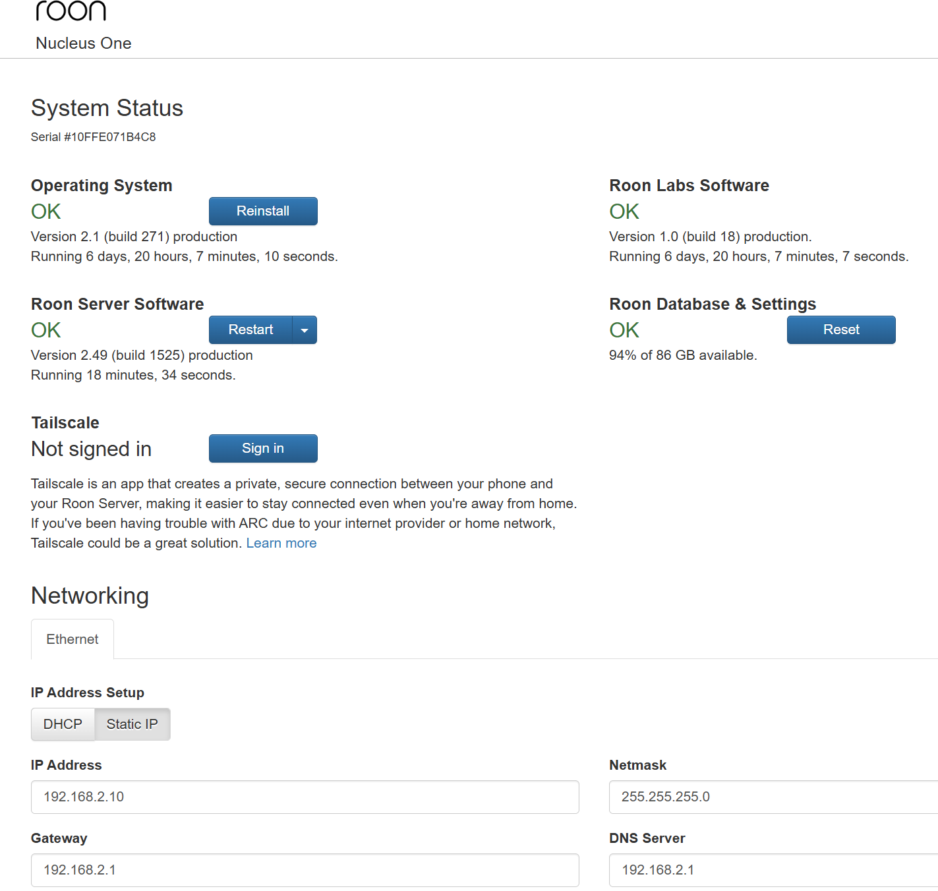Click the roon logo

71,11
